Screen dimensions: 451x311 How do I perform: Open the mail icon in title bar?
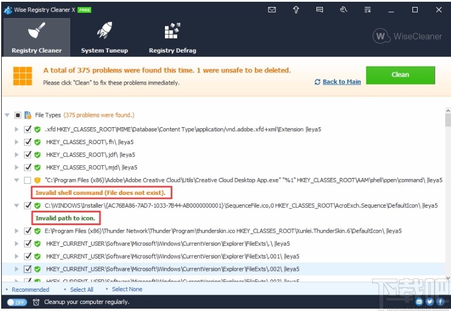(x=272, y=10)
